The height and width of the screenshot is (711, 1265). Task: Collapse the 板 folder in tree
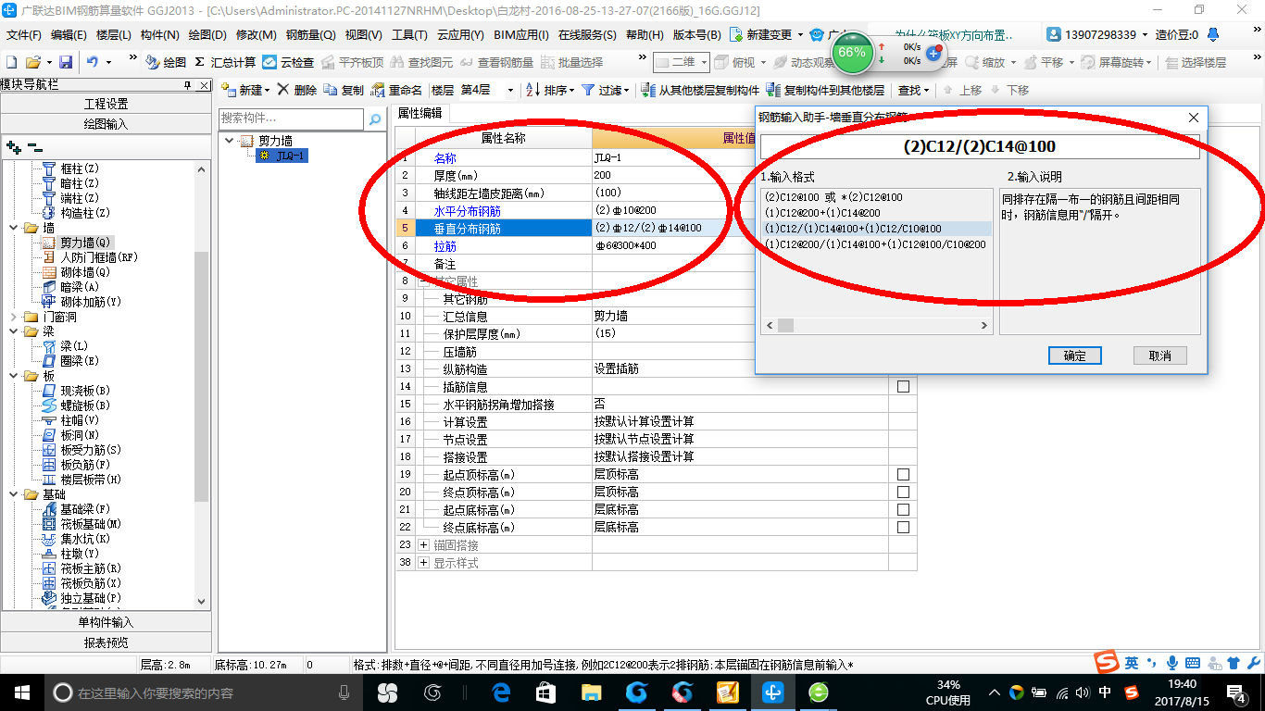13,376
